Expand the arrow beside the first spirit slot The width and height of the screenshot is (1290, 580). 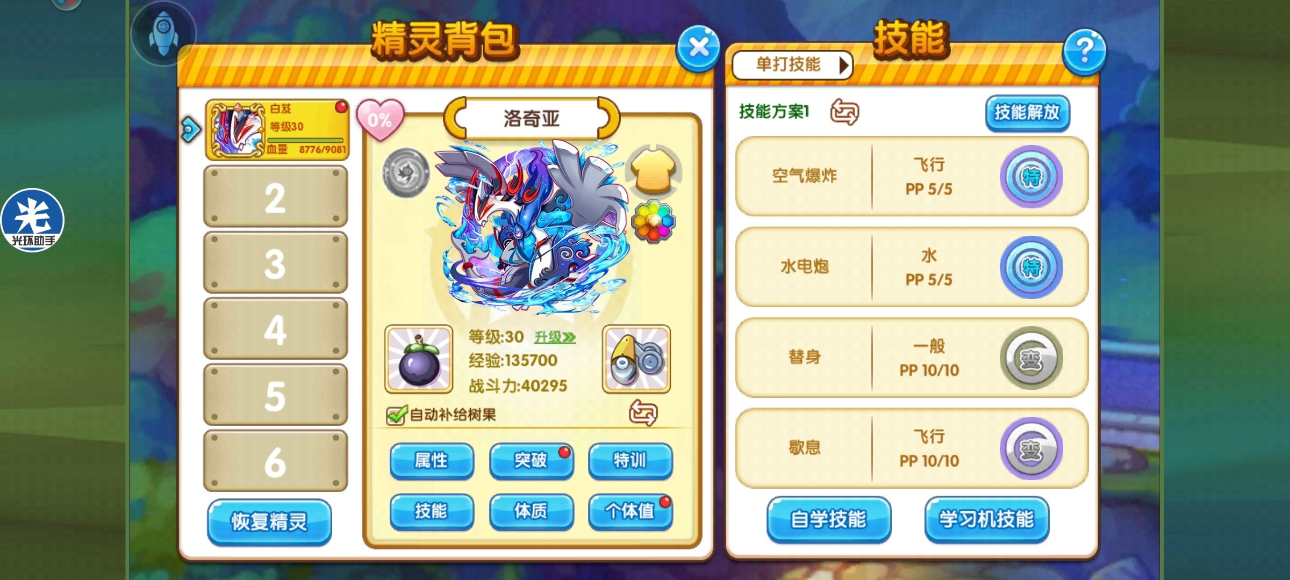pos(190,129)
